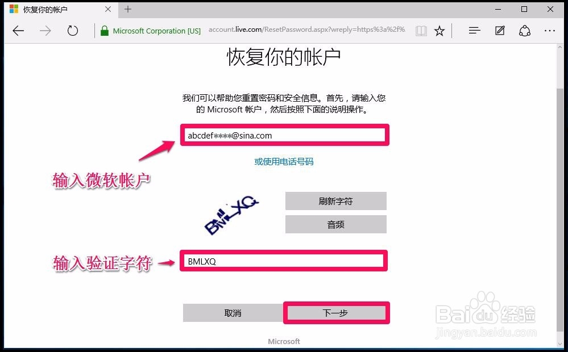This screenshot has width=568, height=352.
Task: Click the 音频 button
Action: click(x=336, y=224)
